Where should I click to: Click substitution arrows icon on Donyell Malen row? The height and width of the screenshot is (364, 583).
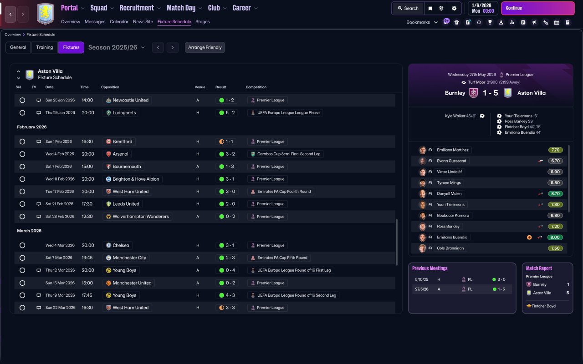coord(541,194)
